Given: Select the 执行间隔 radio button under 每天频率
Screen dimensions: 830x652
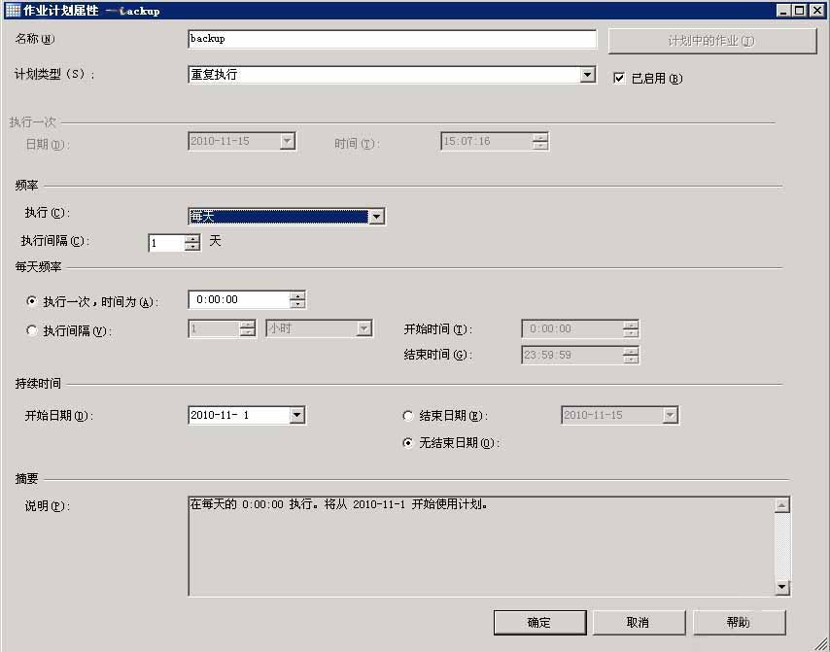Looking at the screenshot, I should pyautogui.click(x=32, y=330).
